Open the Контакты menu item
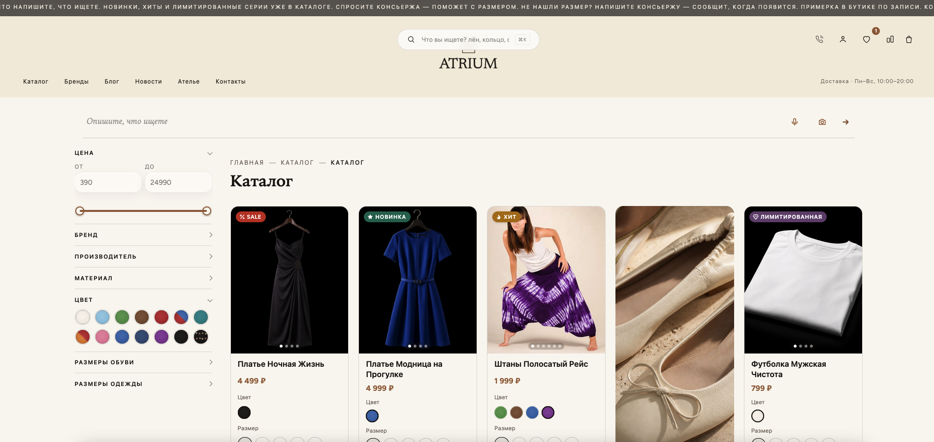 [x=230, y=82]
